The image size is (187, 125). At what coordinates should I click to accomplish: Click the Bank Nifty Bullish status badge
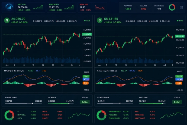coord(177,102)
